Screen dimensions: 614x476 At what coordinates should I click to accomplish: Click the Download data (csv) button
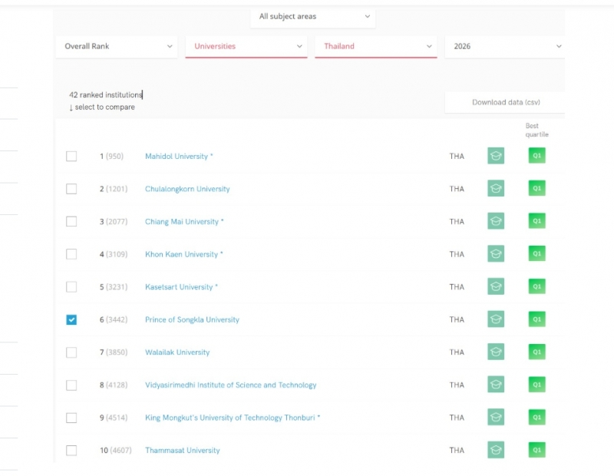[x=505, y=102]
